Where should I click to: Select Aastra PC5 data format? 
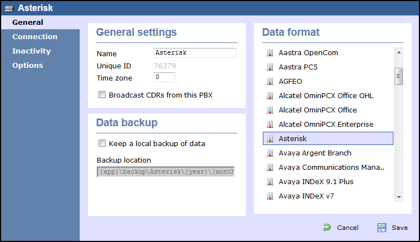[x=328, y=67]
